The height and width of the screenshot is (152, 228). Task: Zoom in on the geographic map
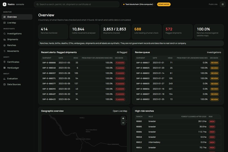tap(123, 118)
